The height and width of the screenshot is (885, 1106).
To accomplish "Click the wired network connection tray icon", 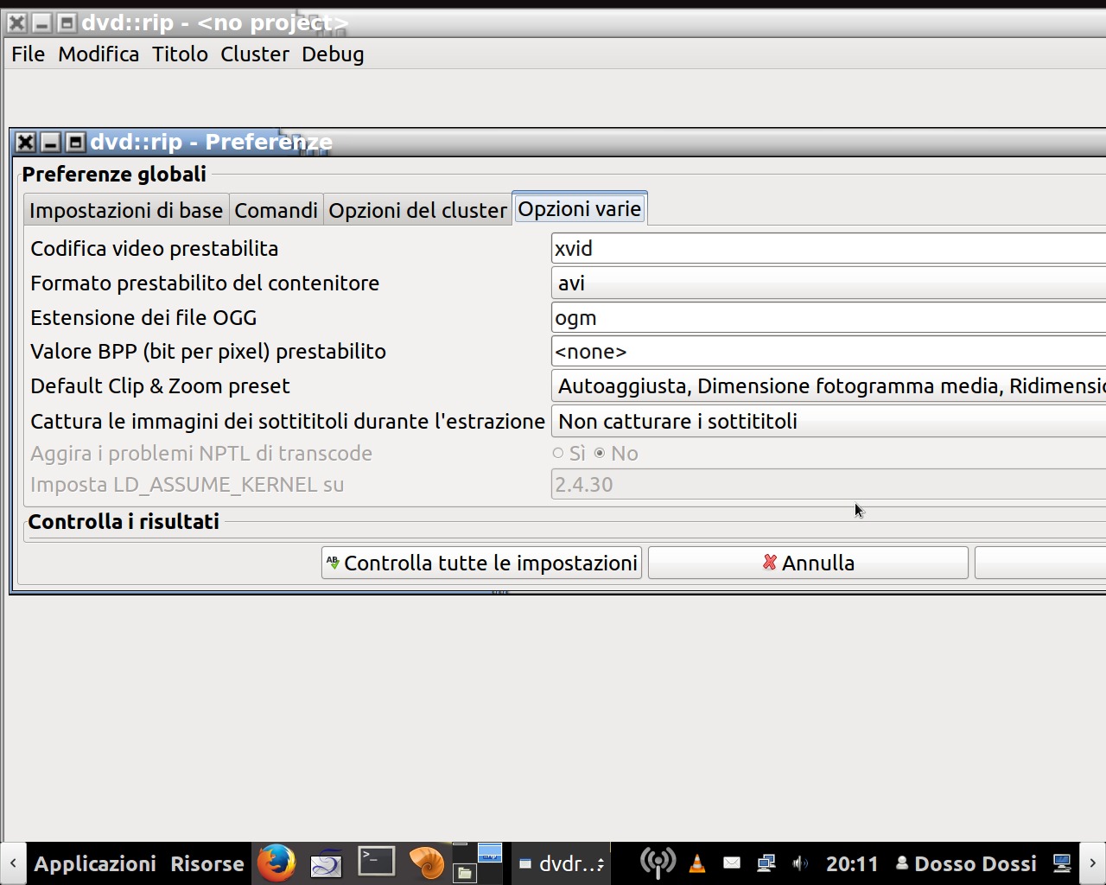I will [x=766, y=863].
